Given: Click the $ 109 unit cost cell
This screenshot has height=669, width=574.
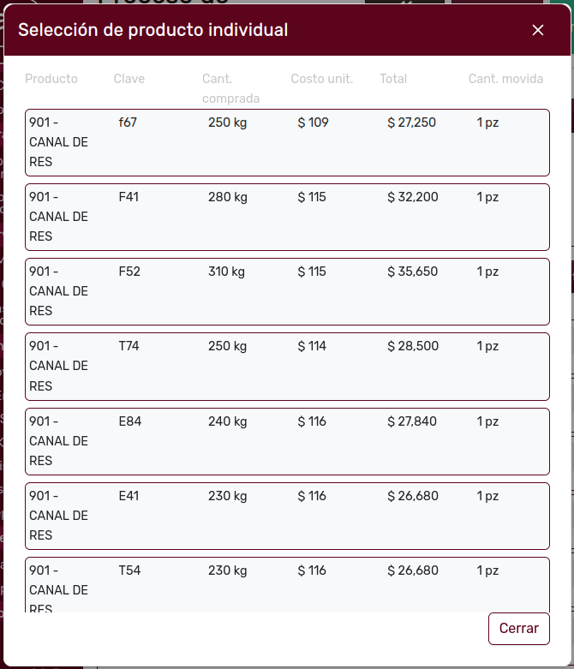Looking at the screenshot, I should coord(313,122).
